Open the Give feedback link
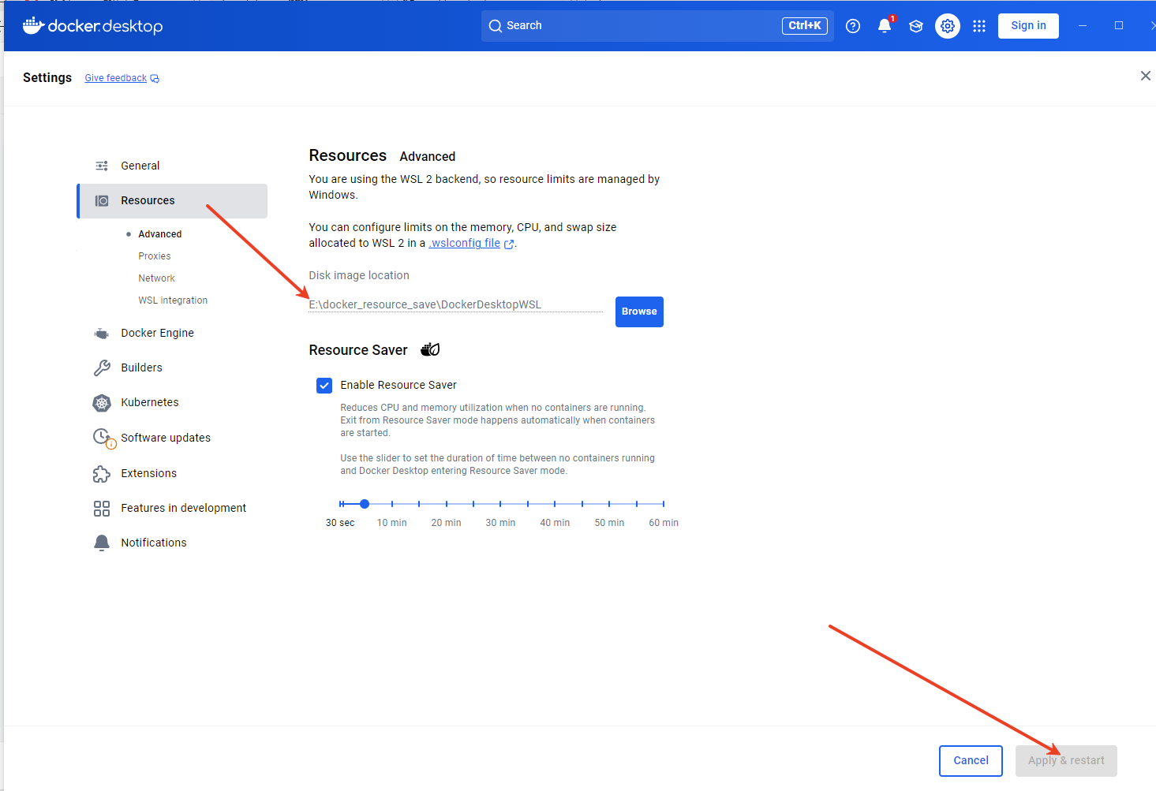The width and height of the screenshot is (1156, 791). (116, 78)
